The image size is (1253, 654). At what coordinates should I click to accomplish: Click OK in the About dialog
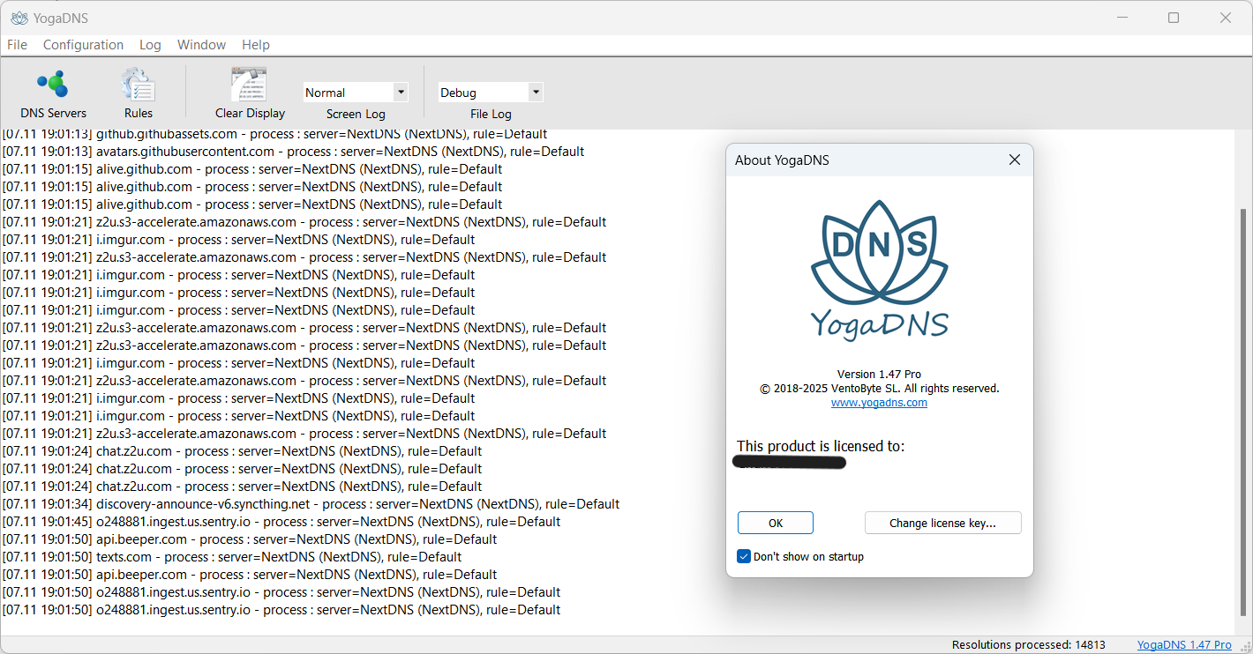(x=776, y=523)
